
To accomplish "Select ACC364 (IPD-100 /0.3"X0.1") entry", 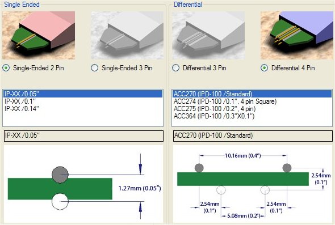I will point(252,116).
